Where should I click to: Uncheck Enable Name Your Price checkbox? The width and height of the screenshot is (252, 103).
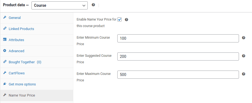point(119,19)
